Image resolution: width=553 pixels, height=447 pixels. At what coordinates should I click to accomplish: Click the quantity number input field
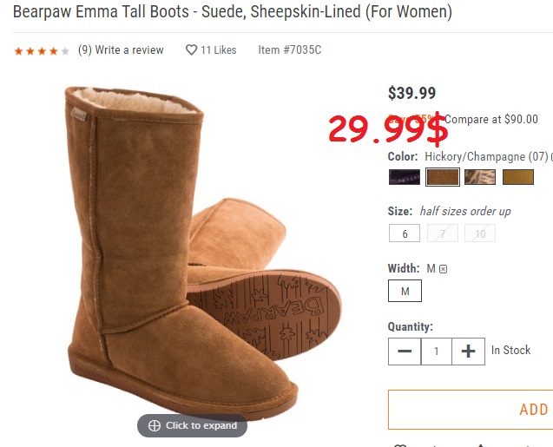point(437,351)
